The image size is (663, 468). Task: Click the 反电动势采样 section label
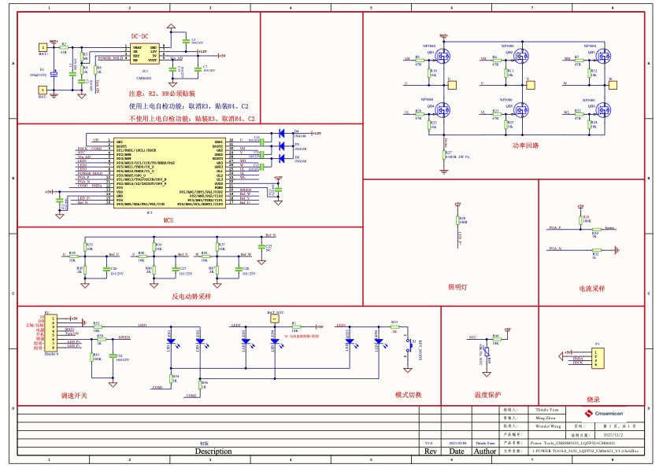click(x=191, y=297)
